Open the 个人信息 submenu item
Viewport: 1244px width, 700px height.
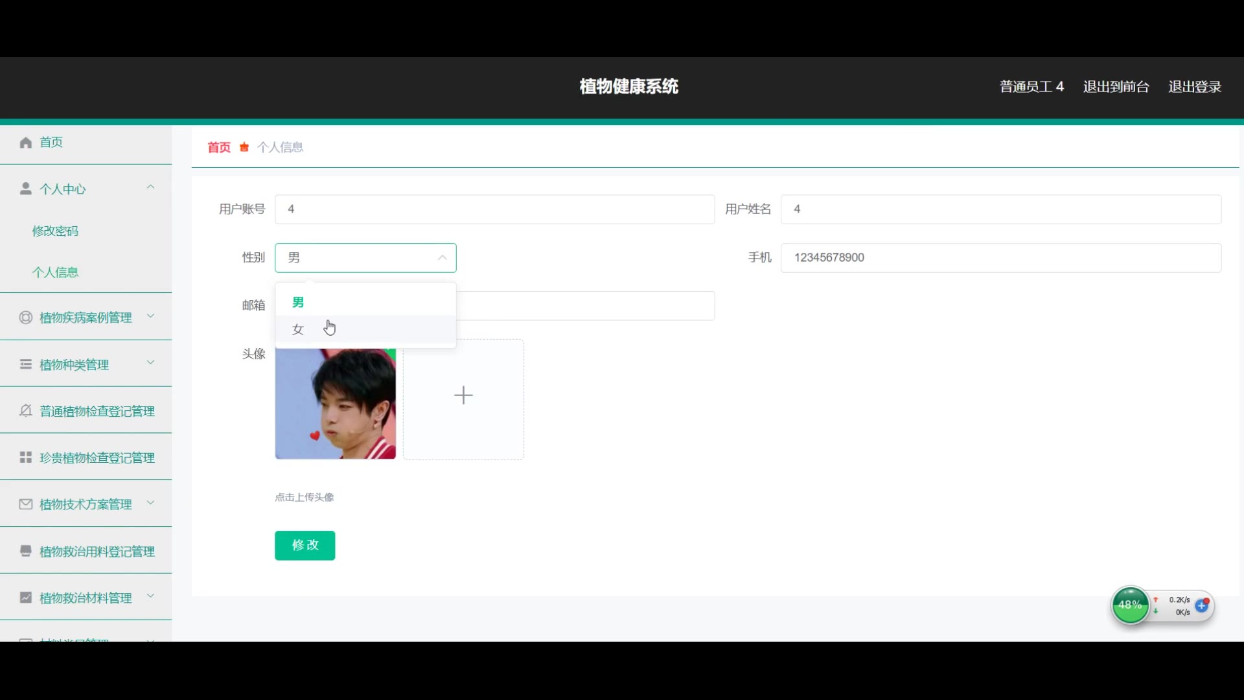56,273
